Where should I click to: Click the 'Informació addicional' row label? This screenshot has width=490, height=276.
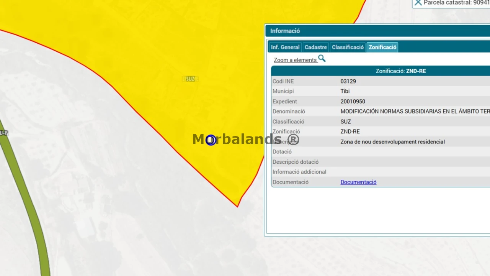tap(299, 172)
